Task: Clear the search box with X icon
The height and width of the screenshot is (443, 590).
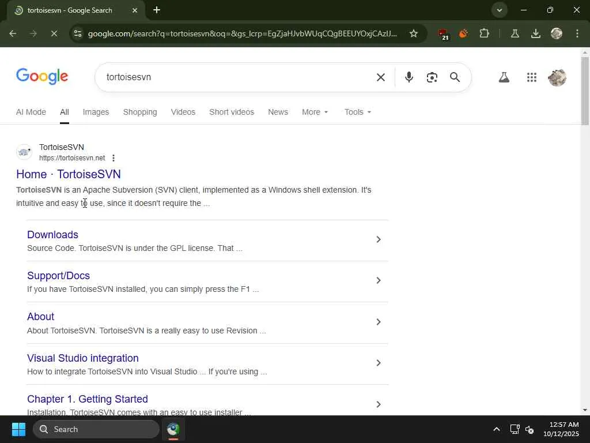Action: point(381,77)
